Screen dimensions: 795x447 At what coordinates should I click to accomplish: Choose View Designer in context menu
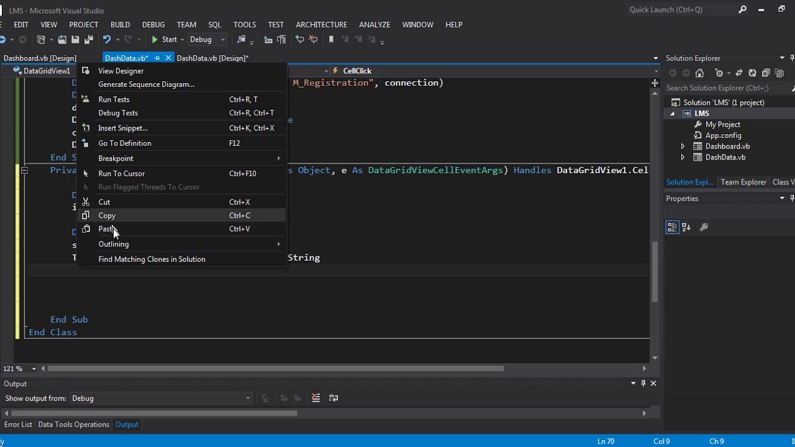(x=181, y=71)
